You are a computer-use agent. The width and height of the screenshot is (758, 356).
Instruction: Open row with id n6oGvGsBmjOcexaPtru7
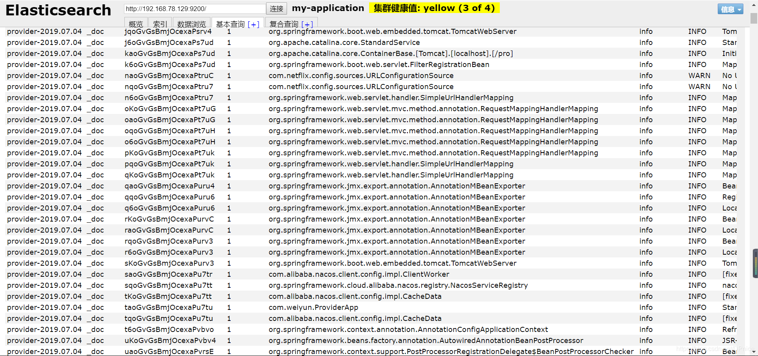click(x=169, y=98)
